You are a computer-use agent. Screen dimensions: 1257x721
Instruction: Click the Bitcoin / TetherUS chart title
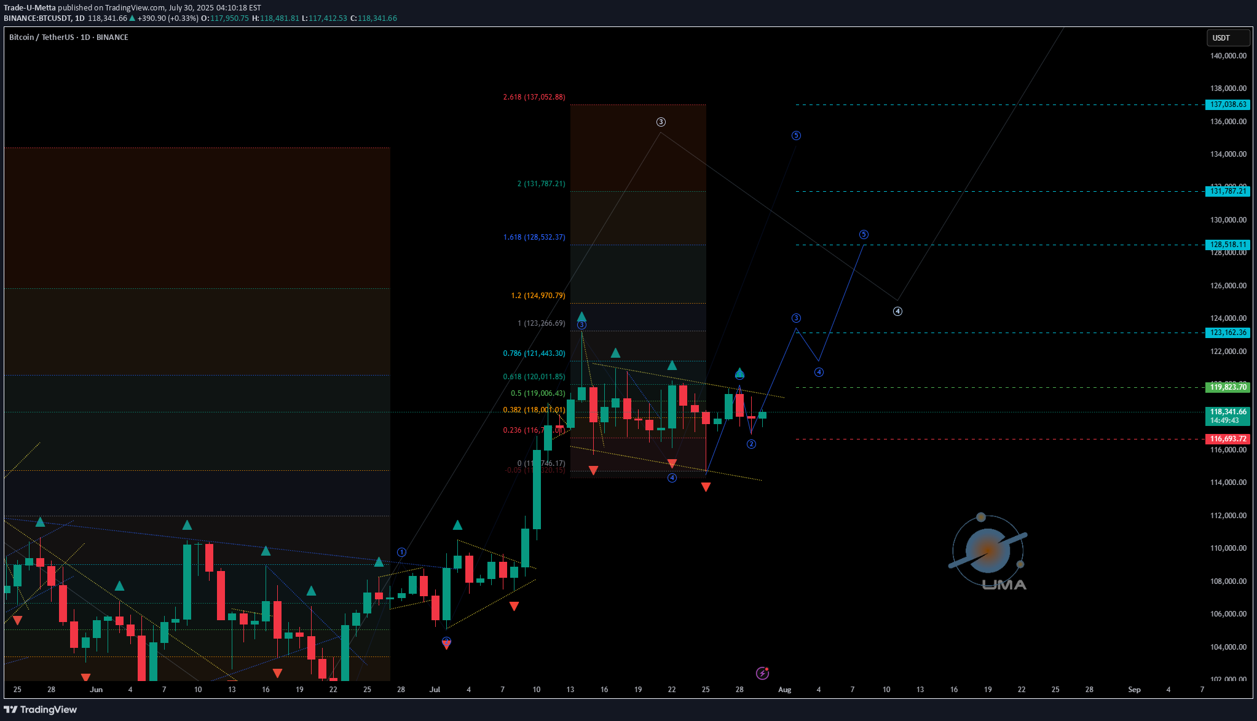click(x=69, y=37)
